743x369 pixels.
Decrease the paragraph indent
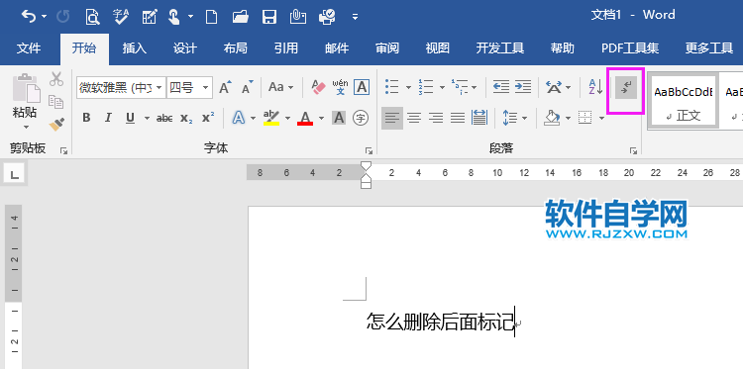pyautogui.click(x=500, y=87)
